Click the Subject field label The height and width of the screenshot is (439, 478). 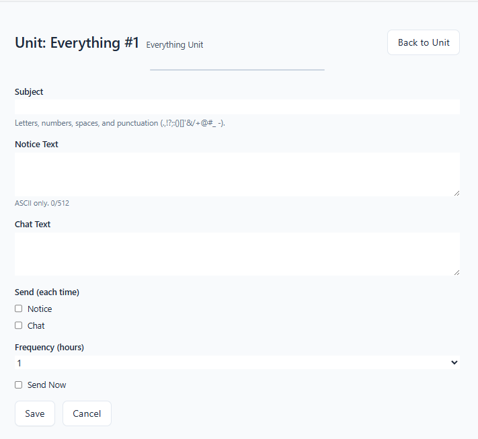coord(29,91)
